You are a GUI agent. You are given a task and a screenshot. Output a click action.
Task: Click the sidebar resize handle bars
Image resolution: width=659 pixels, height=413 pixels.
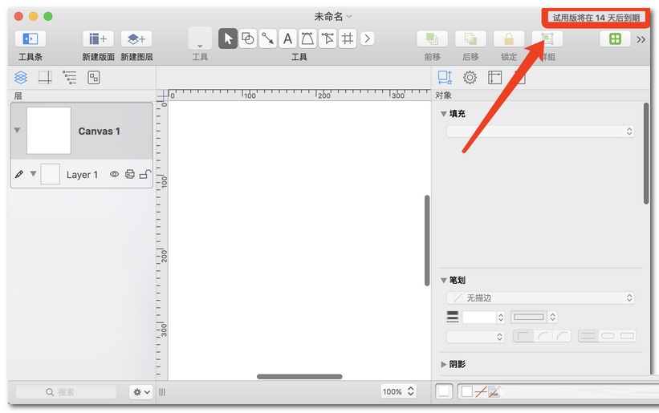point(162,392)
